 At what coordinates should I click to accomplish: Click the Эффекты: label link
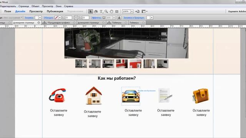pyautogui.click(x=96, y=18)
